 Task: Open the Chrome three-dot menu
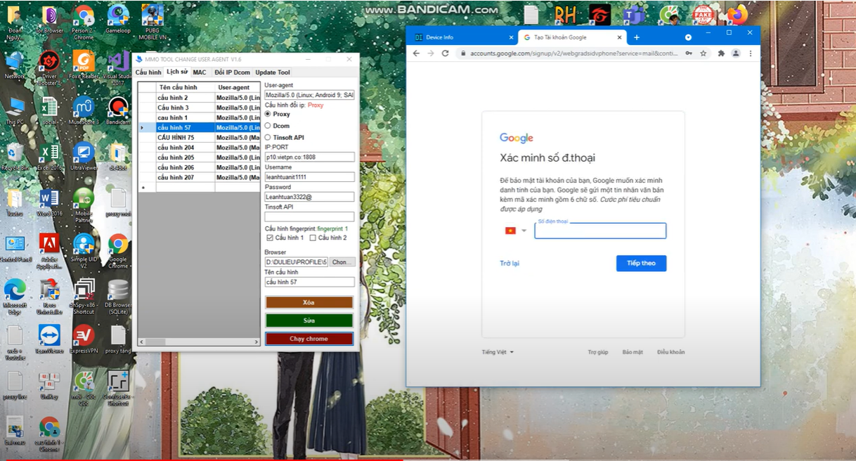[751, 53]
